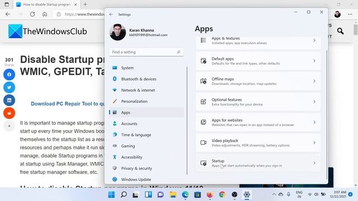358x201 pixels.
Task: Open Video playback settings
Action: coord(258,143)
